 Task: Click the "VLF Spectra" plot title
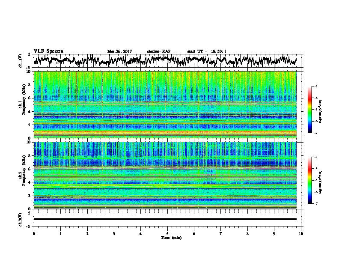click(x=48, y=51)
